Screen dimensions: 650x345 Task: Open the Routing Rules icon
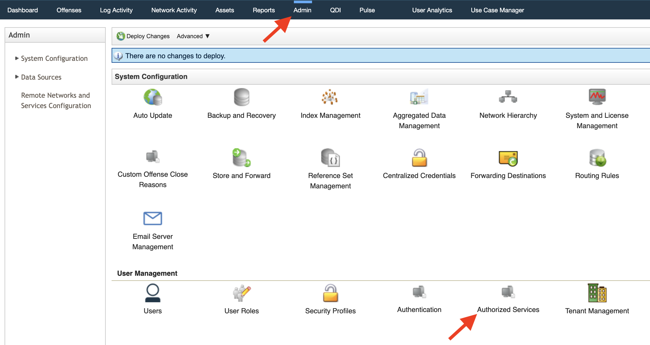point(597,158)
